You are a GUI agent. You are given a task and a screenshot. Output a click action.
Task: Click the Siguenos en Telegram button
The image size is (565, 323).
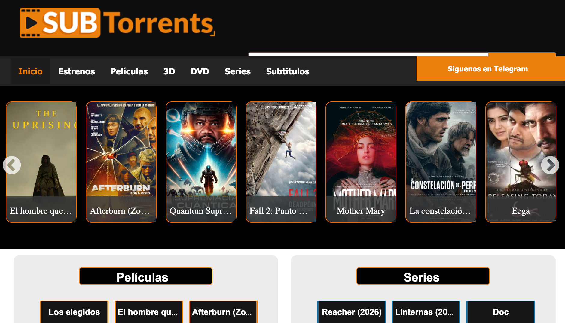pos(491,69)
